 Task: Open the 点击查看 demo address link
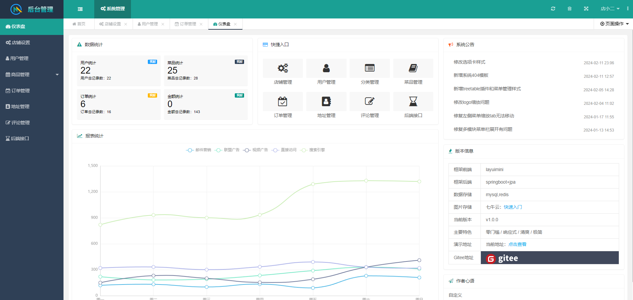(x=517, y=244)
